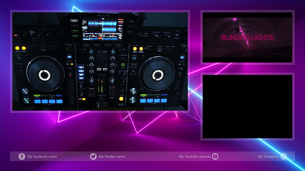Select the 'My Instagram' label
Viewport: 305px width, 171px height.
(x=268, y=156)
